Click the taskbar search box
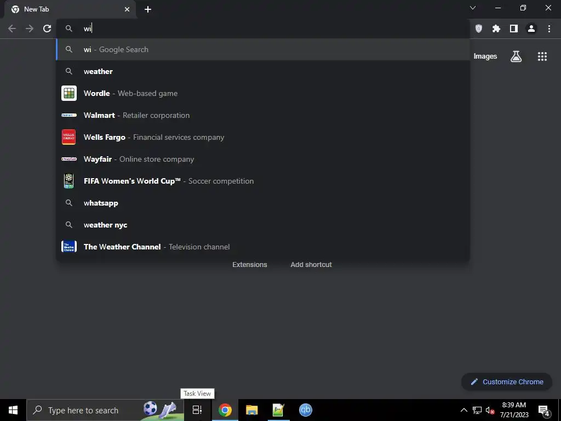Screen dimensions: 561x421 105,410
